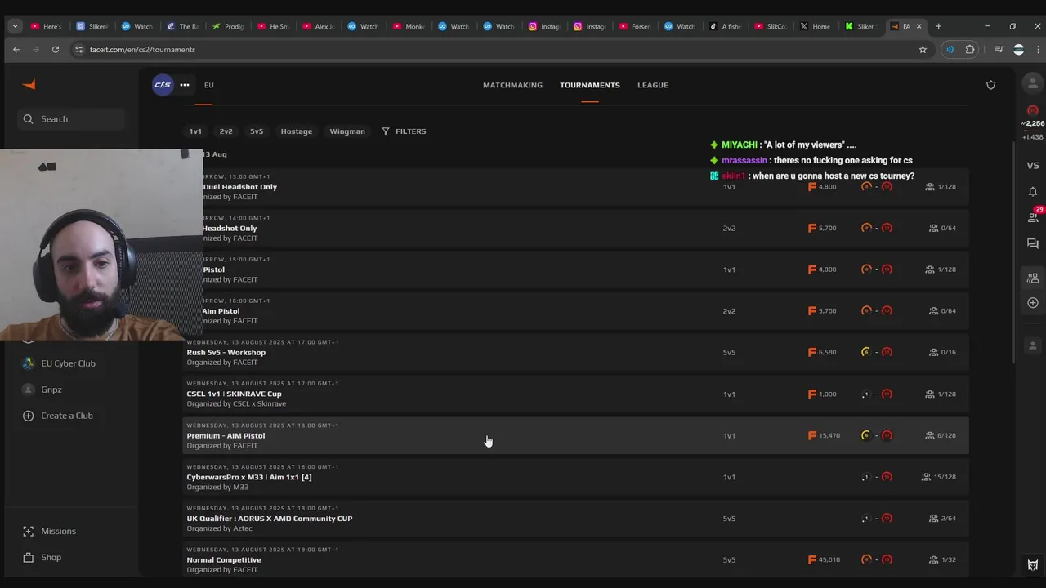Click the 15/128 slots count on CyberwarsPro row
This screenshot has width=1046, height=588.
pos(939,477)
